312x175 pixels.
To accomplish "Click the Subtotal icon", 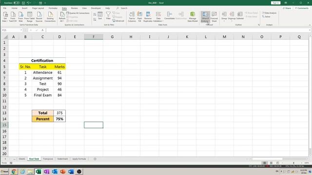I will [x=240, y=16].
